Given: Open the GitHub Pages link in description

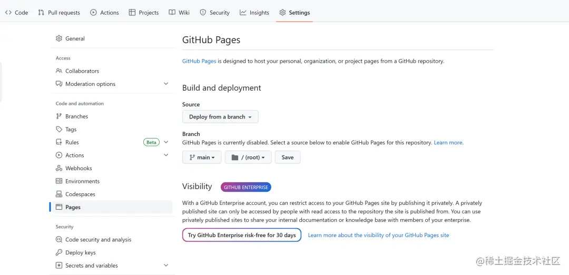Looking at the screenshot, I should point(199,61).
